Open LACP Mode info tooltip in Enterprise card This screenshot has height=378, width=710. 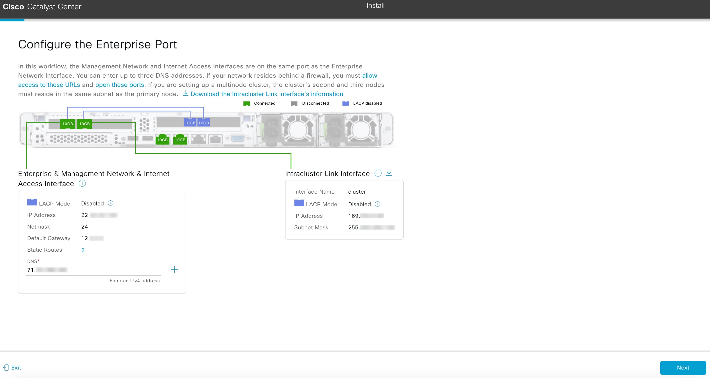(110, 203)
